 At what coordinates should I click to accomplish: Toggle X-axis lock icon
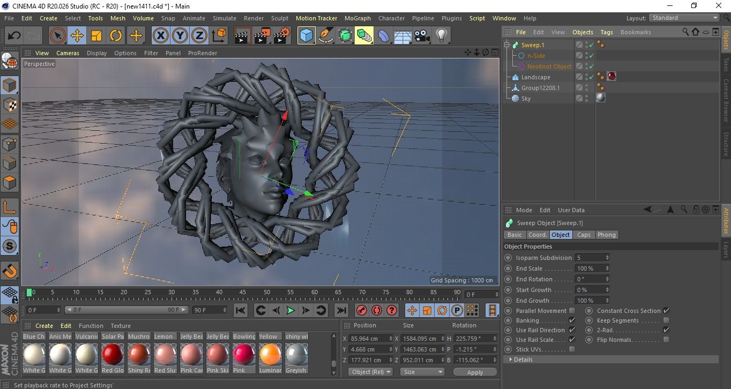tap(160, 36)
